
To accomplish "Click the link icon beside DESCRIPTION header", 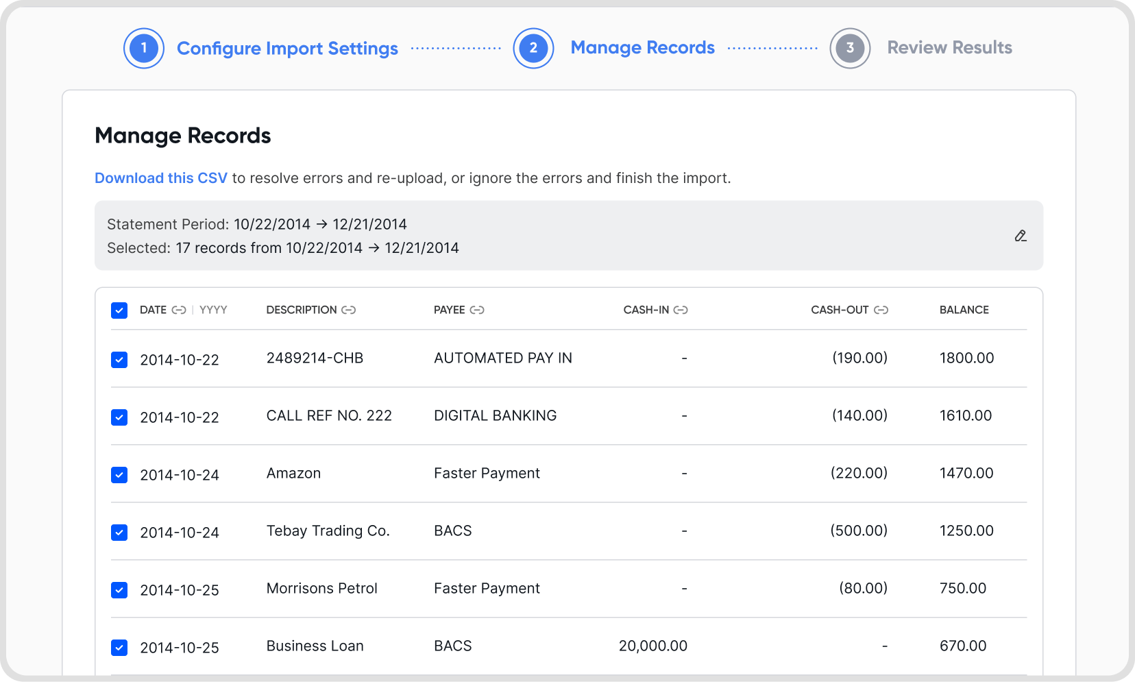I will click(349, 310).
